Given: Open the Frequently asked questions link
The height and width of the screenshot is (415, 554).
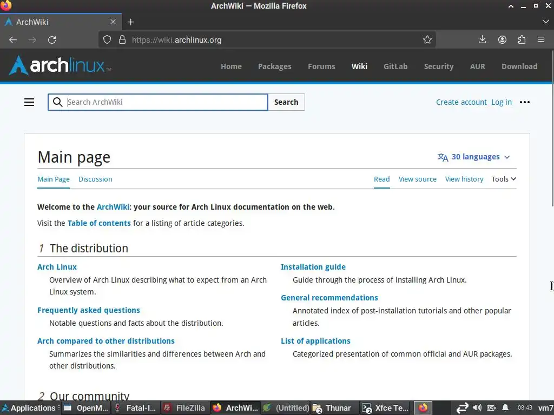Looking at the screenshot, I should pyautogui.click(x=89, y=310).
